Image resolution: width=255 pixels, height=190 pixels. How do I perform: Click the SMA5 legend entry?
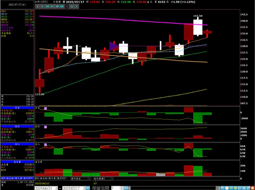17,11
